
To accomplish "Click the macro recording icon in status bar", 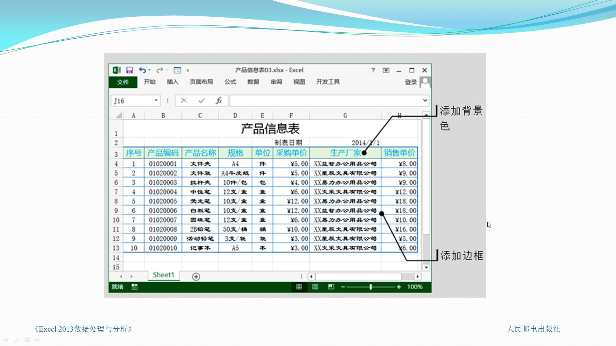I will tap(135, 287).
